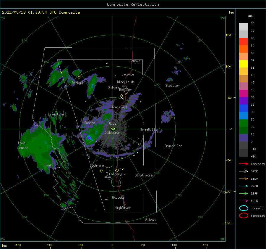Click the Airdrie town label
Screen dimensions: 266x249
(x=116, y=158)
